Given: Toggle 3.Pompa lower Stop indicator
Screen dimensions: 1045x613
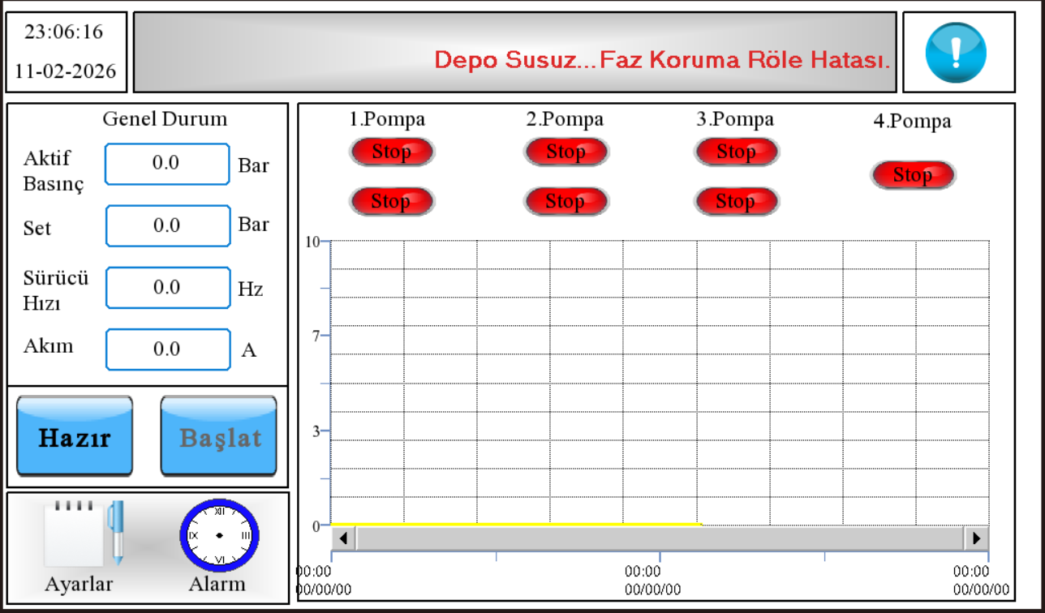Looking at the screenshot, I should click(736, 201).
